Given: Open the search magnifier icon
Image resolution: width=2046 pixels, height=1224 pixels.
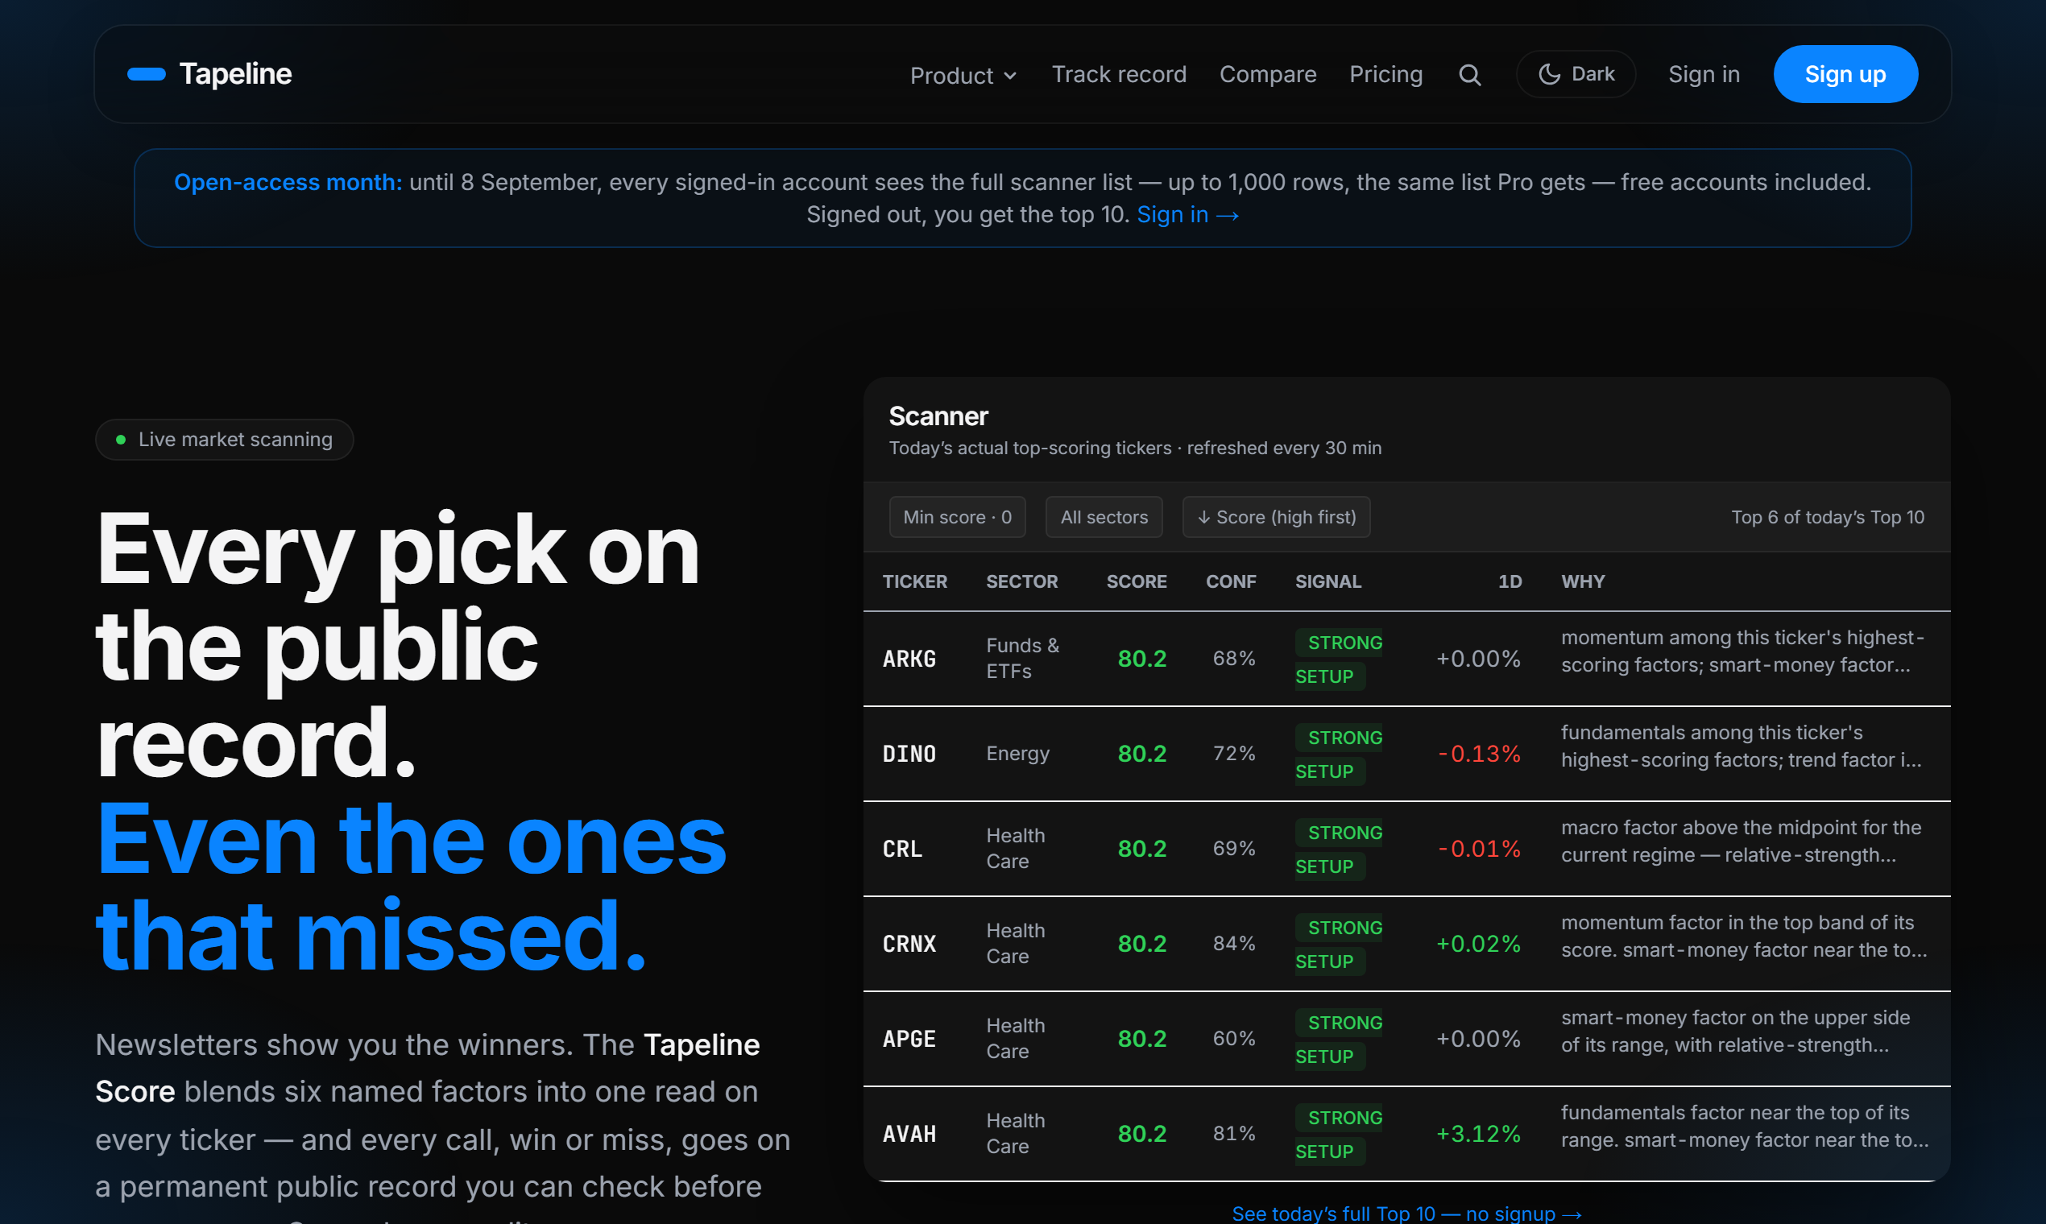Looking at the screenshot, I should click(x=1469, y=75).
